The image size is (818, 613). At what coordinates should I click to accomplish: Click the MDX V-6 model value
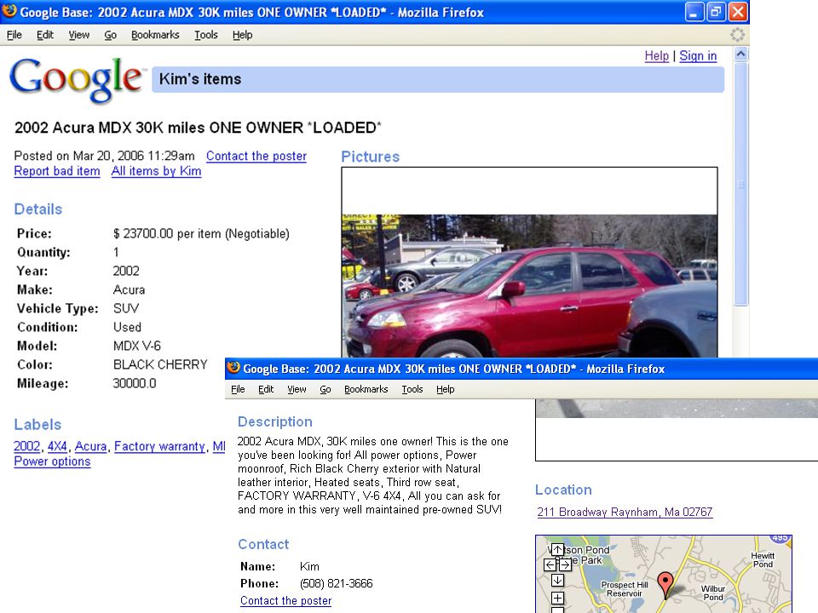pyautogui.click(x=137, y=346)
